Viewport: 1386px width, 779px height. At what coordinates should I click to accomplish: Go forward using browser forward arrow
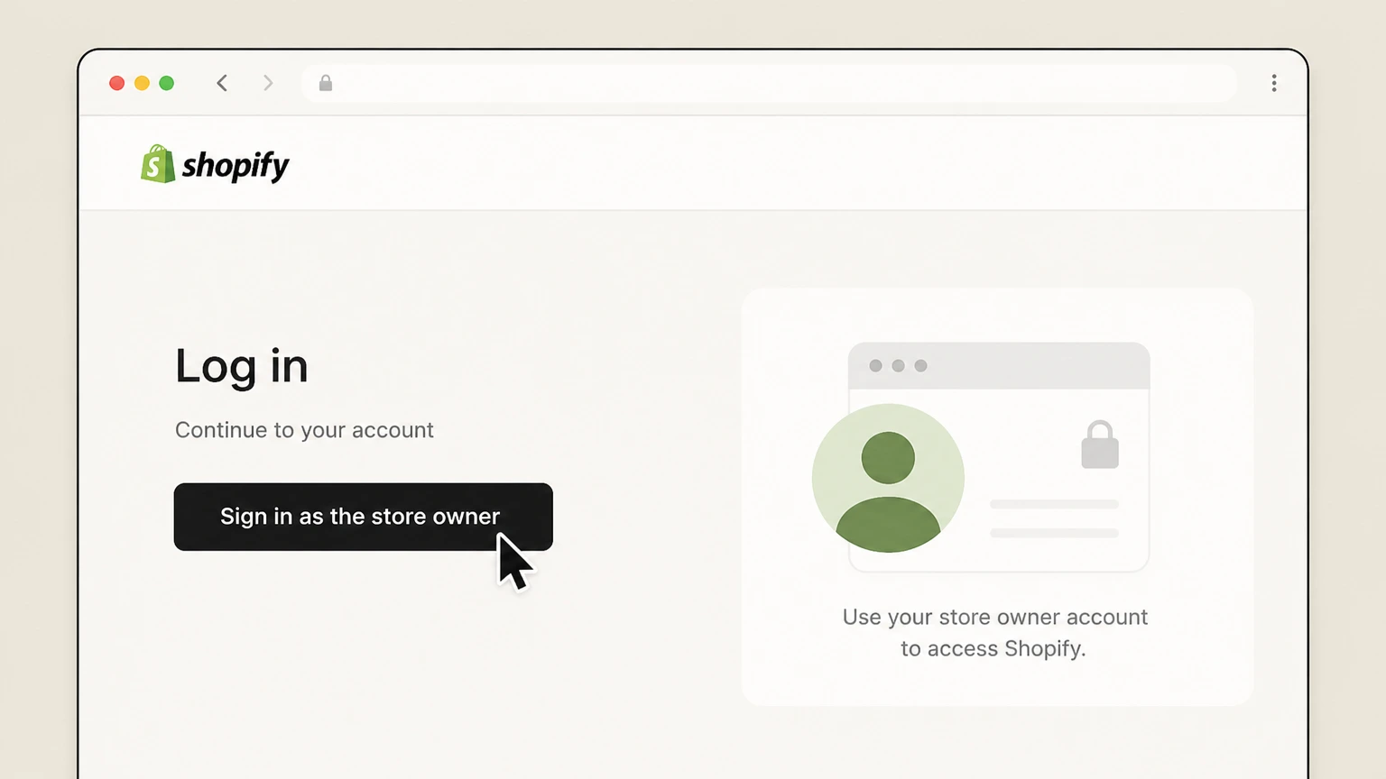tap(268, 83)
